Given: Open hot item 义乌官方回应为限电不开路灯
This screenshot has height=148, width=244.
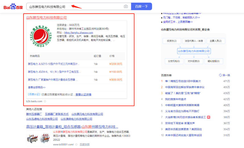Looking at the screenshot, I should point(182,111).
